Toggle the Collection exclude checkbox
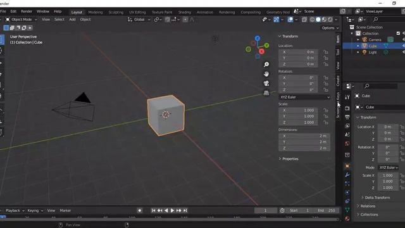 398,34
